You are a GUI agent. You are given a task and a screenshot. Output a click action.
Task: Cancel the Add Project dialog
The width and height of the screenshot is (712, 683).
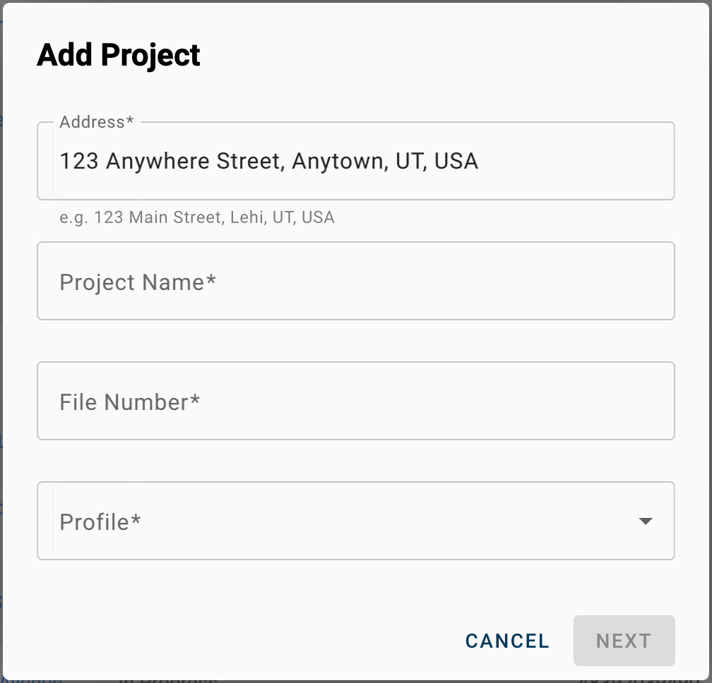click(507, 641)
